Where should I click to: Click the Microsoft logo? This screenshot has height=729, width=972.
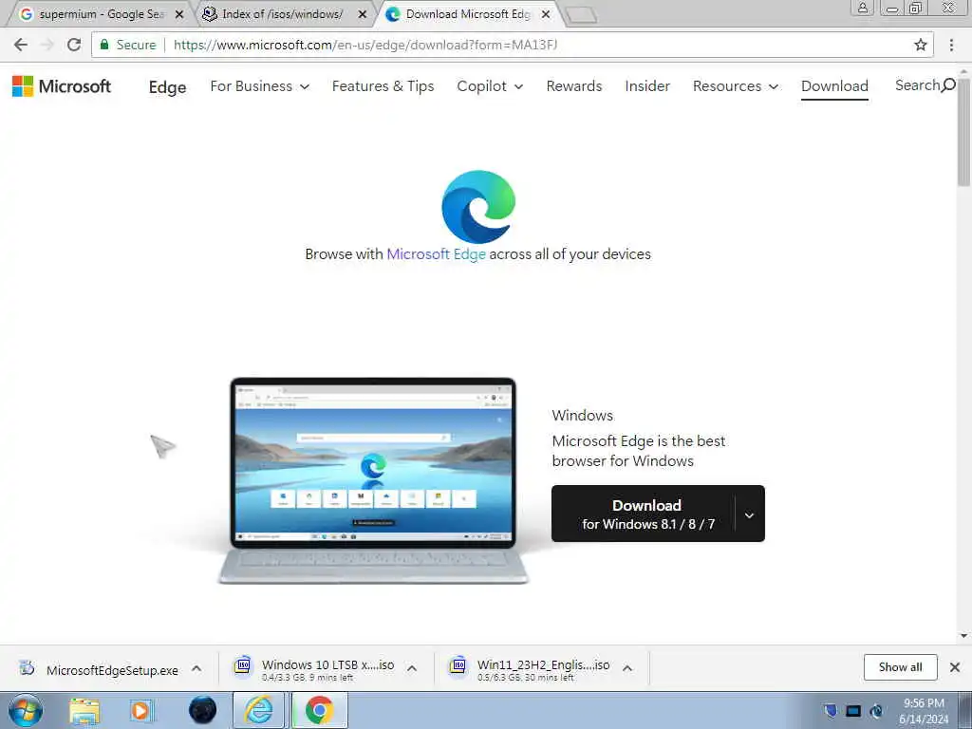(x=62, y=86)
